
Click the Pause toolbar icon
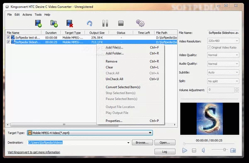click(105, 23)
